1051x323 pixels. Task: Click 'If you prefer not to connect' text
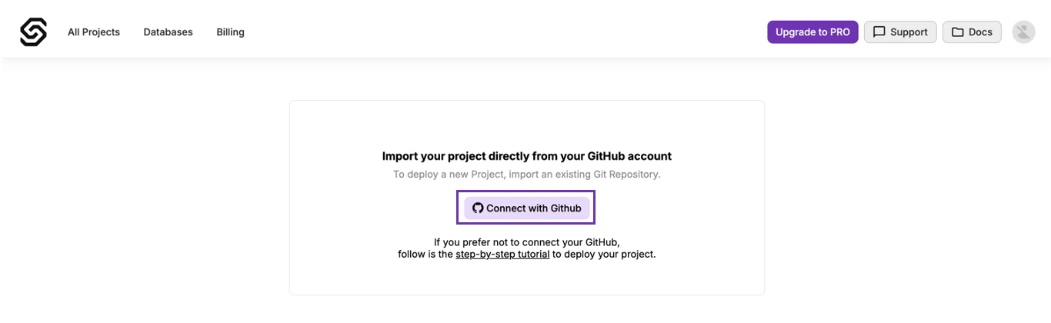(x=527, y=241)
